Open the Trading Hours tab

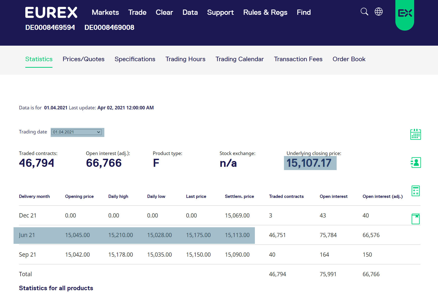coord(185,59)
